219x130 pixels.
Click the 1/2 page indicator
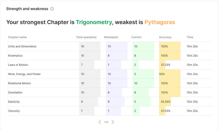[106, 122]
